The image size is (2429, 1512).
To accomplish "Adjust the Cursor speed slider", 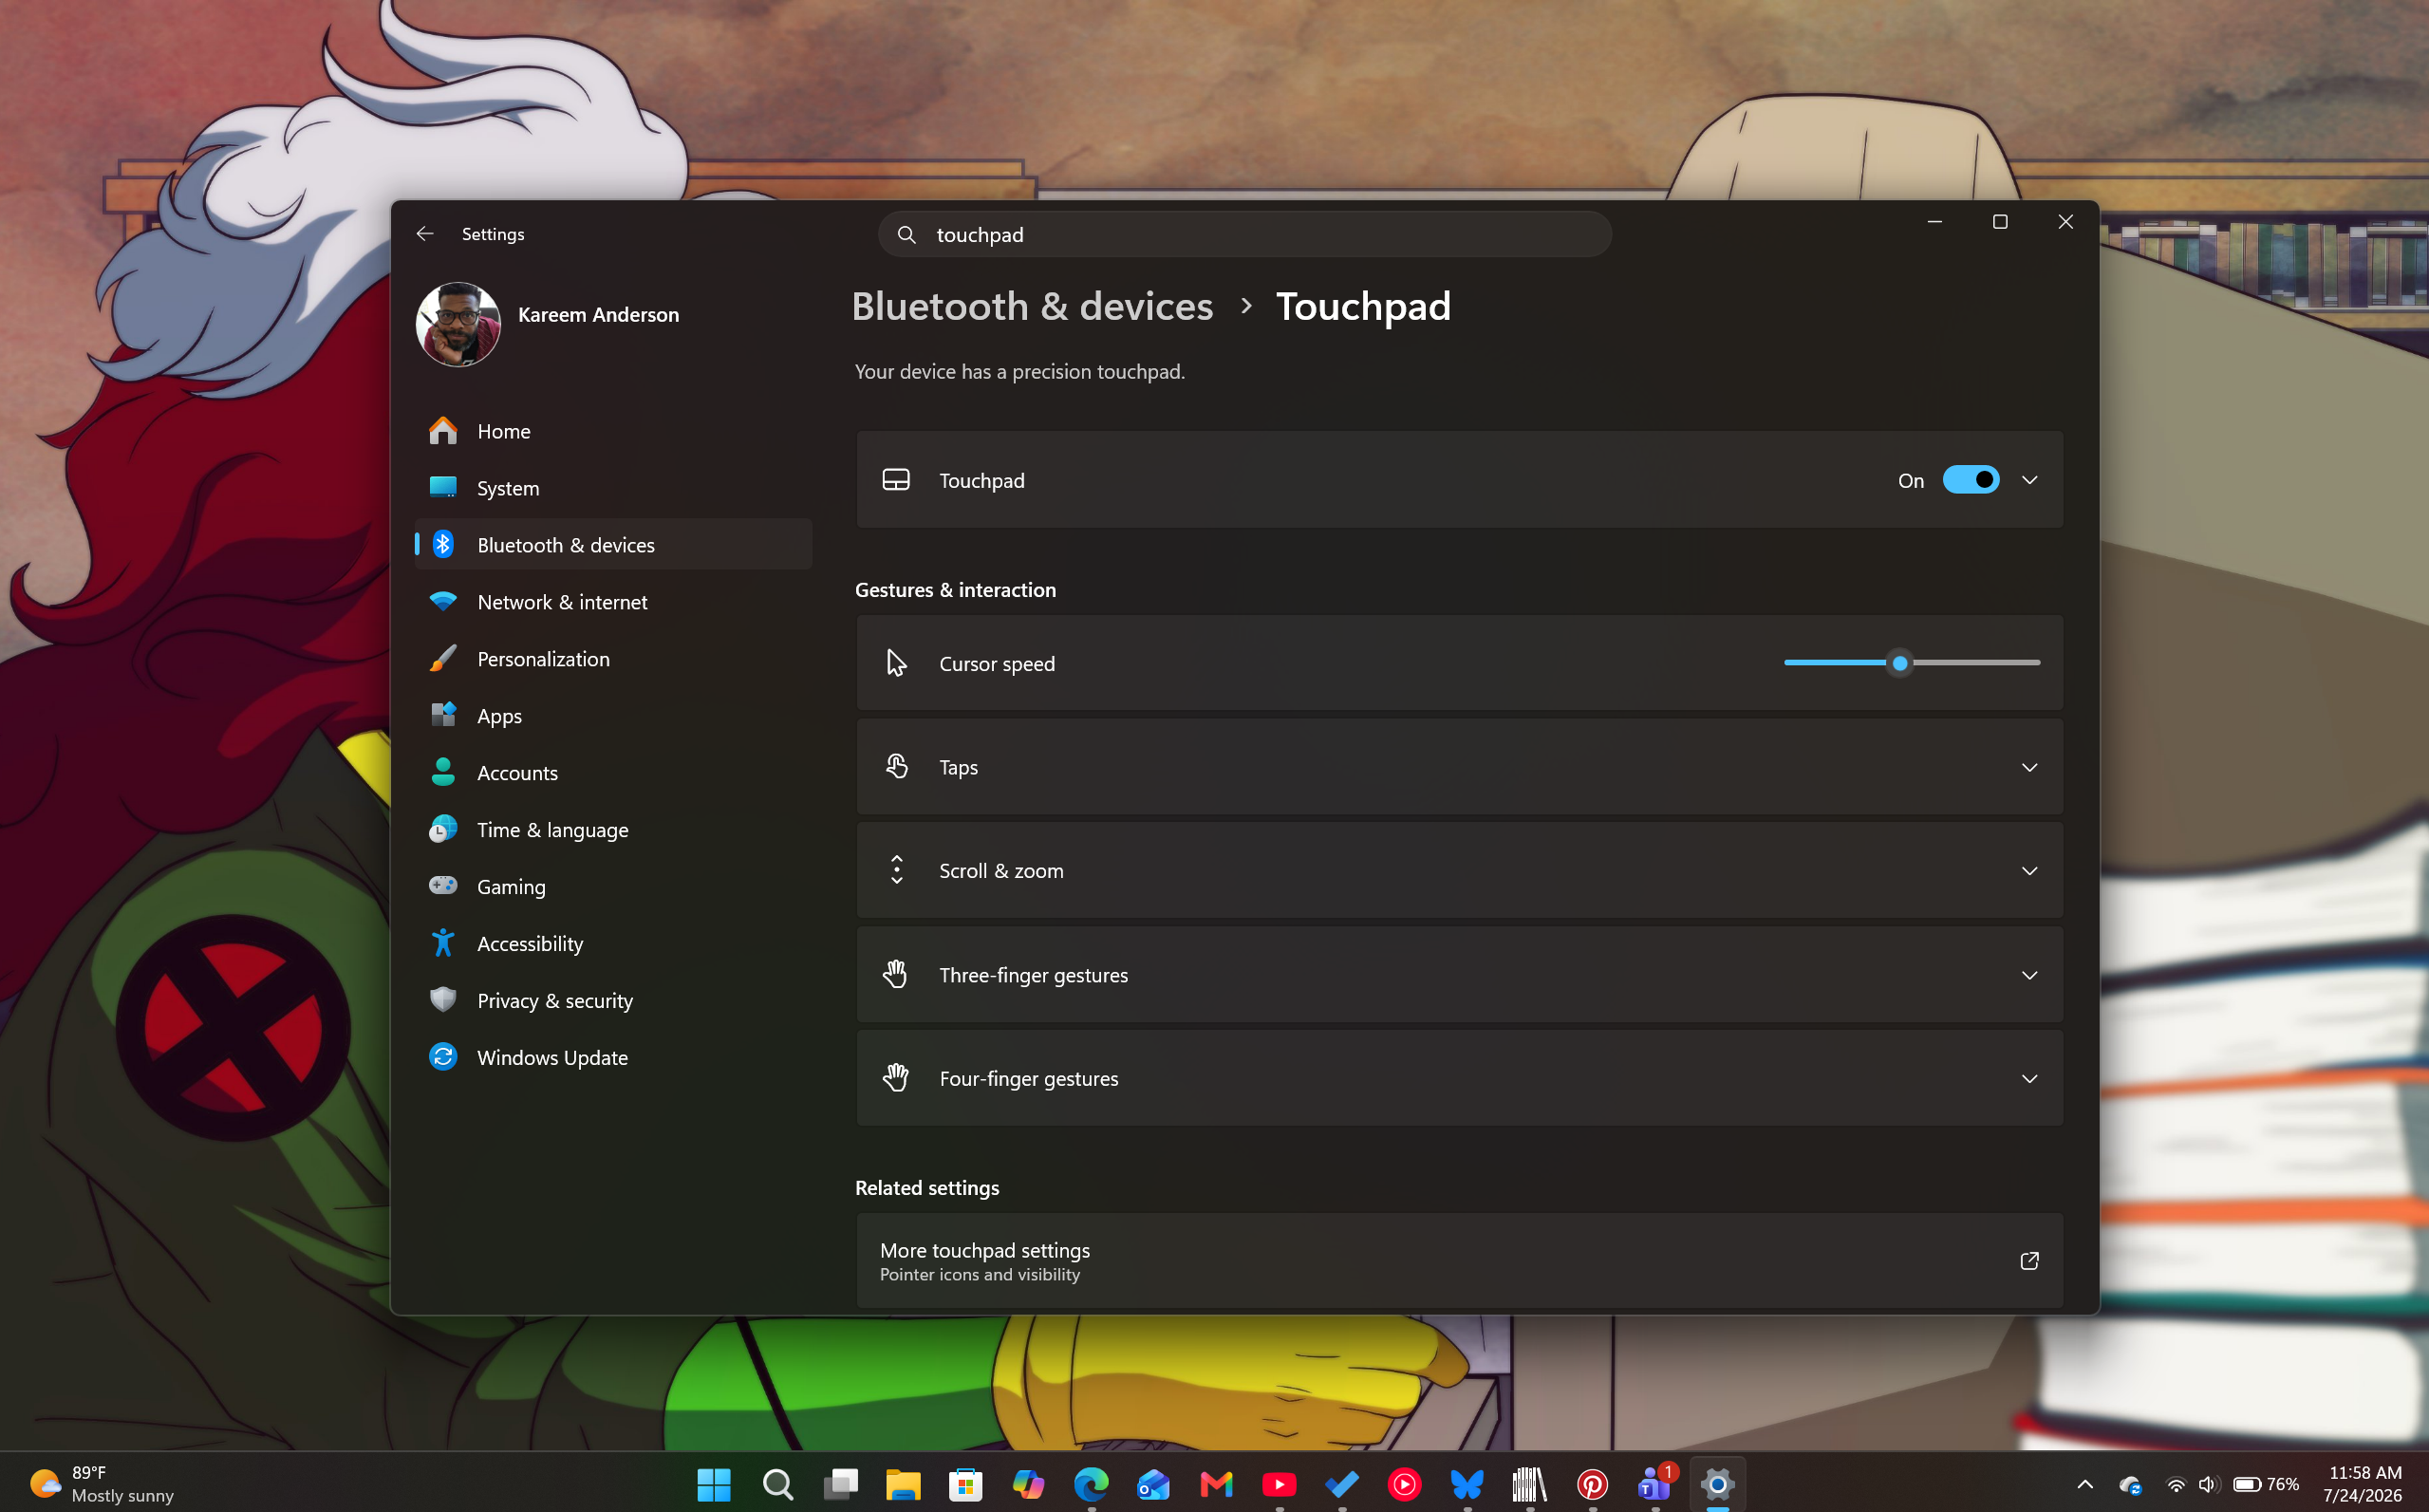I will tap(1911, 663).
